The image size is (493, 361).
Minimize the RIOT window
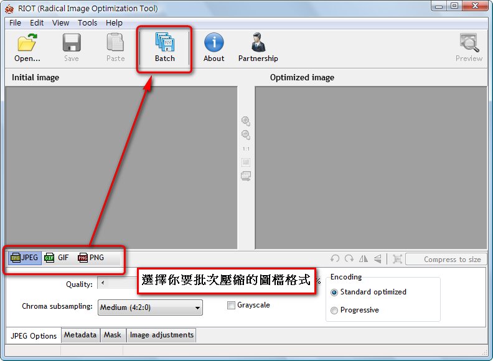tap(439, 6)
